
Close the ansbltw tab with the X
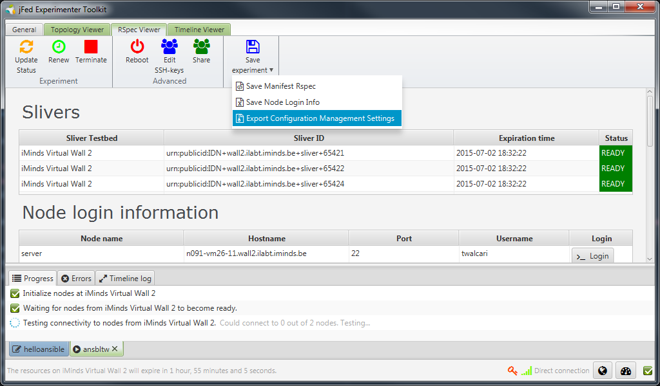coord(115,349)
